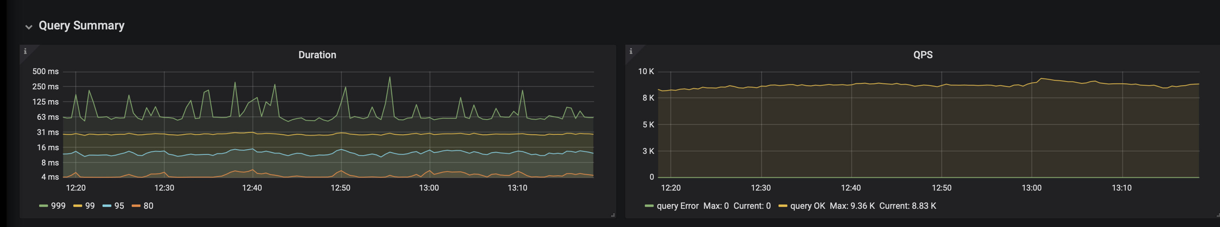Grab the Duration panel resize handle

613,215
